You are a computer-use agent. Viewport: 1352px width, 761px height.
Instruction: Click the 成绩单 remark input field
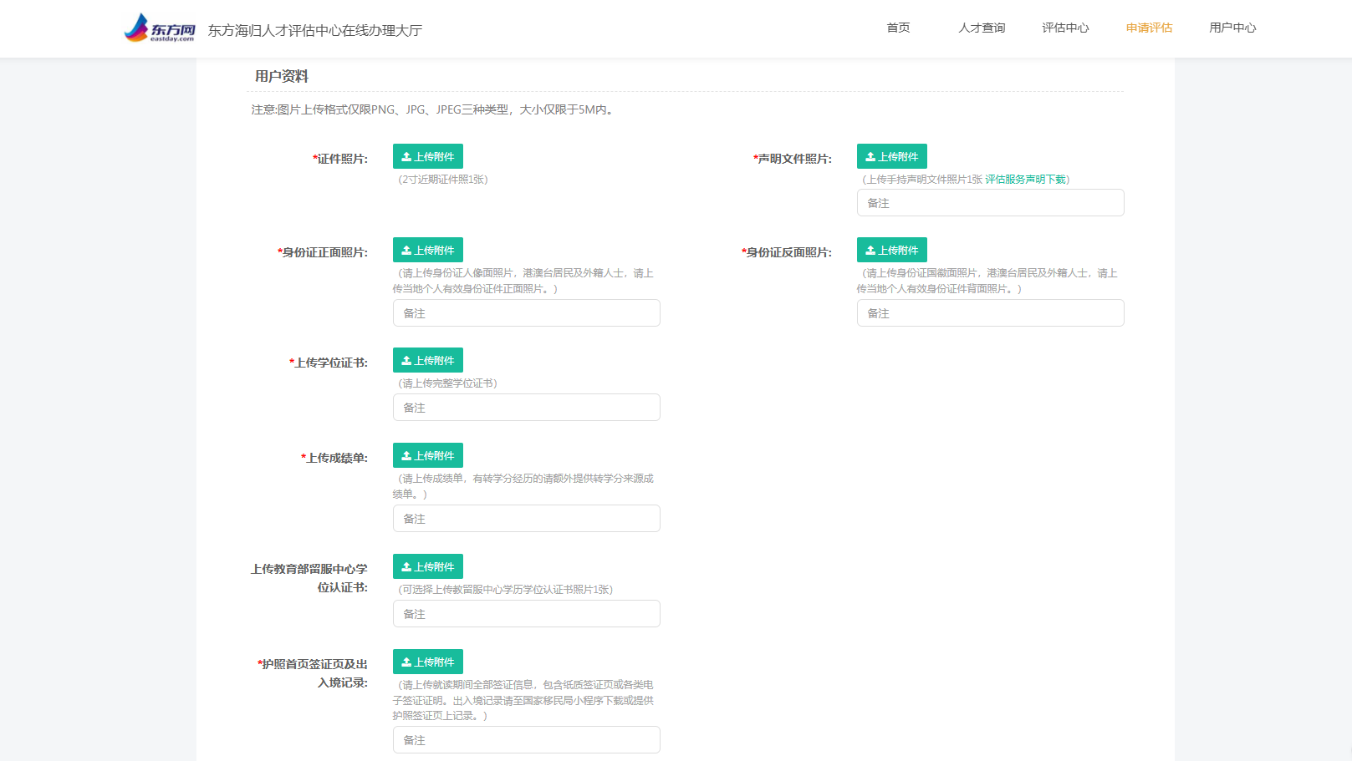point(526,519)
